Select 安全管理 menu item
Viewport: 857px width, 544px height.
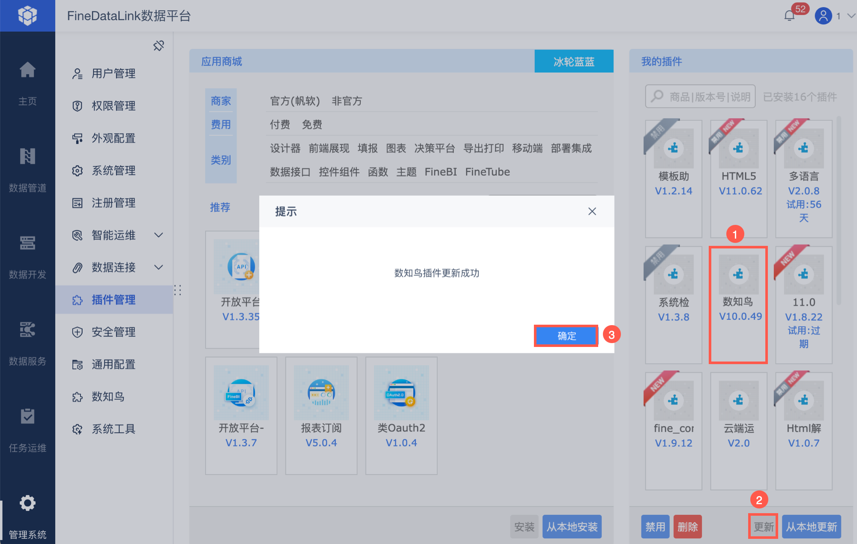(x=114, y=332)
